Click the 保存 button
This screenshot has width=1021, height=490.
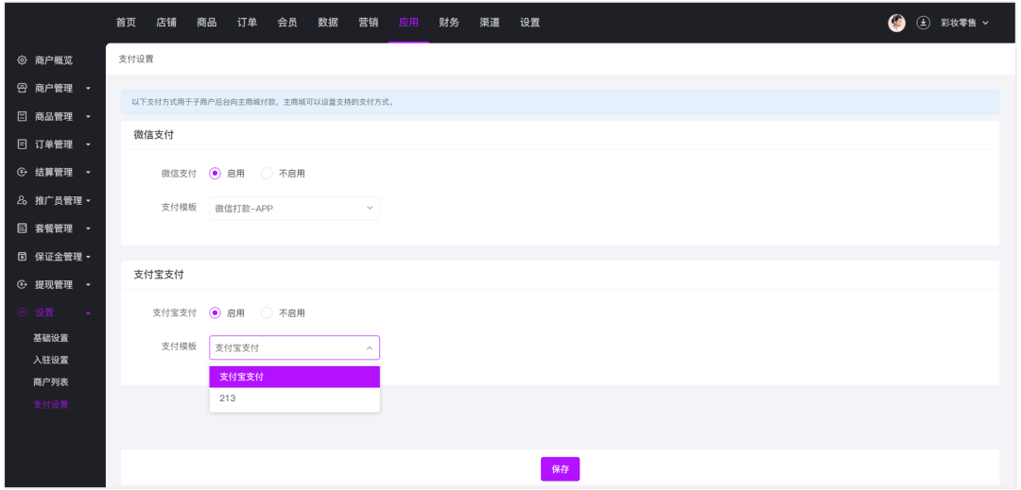point(560,469)
